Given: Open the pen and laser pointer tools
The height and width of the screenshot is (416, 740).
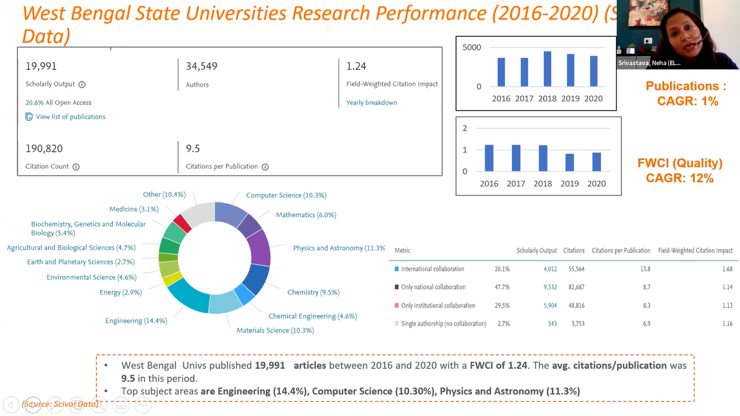Looking at the screenshot, I should pos(55,405).
